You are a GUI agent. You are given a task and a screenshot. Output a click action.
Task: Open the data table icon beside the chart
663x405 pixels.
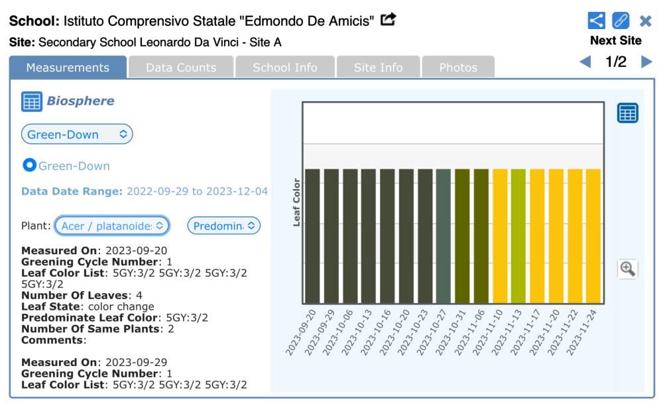coord(627,113)
